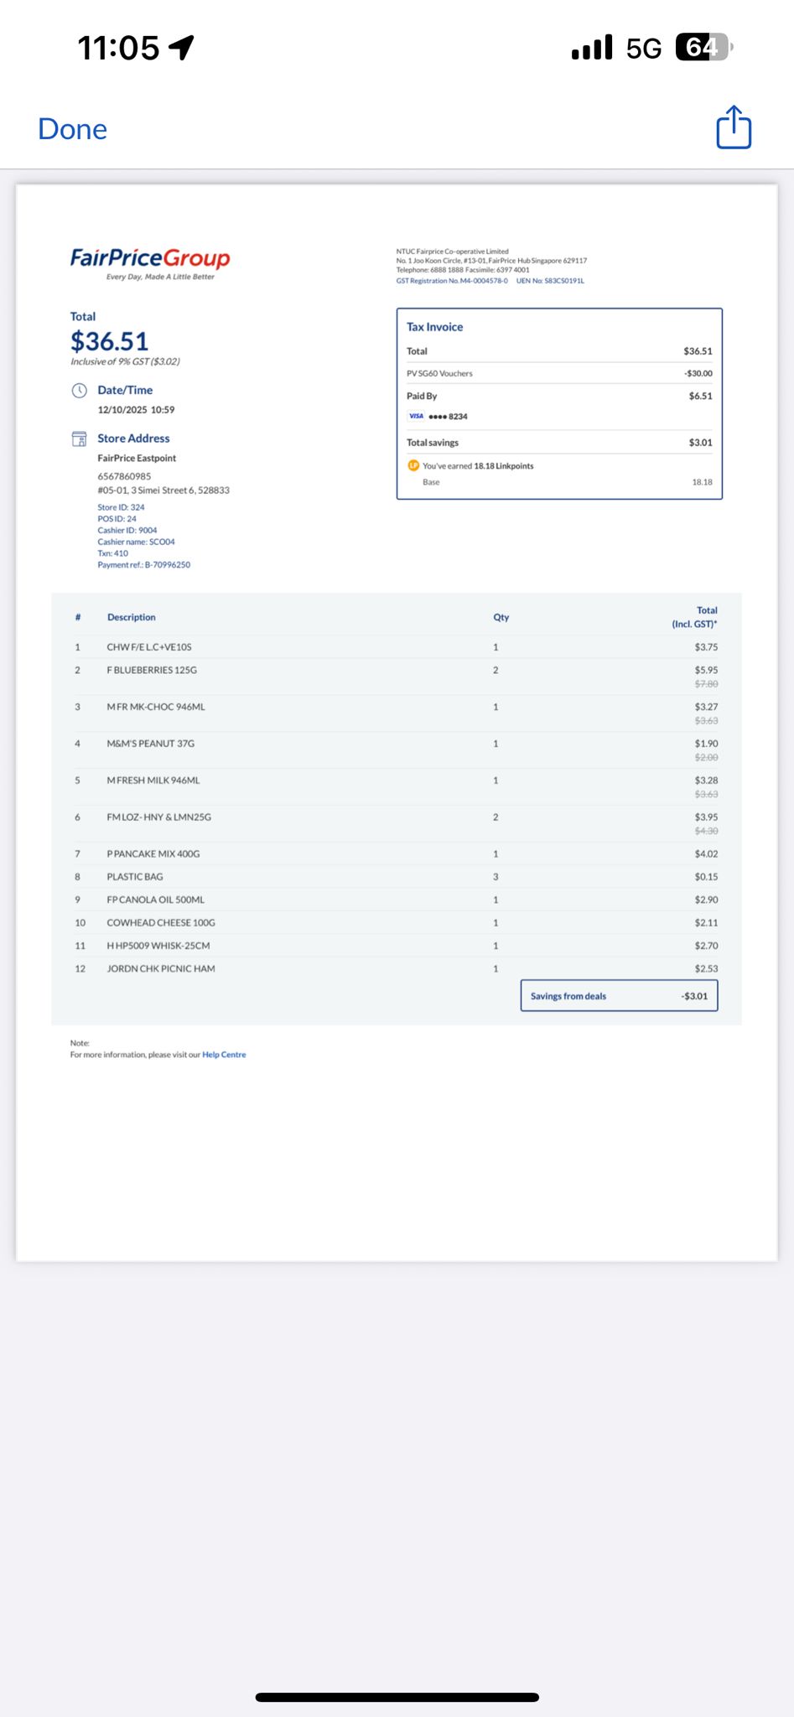Select 'Cashier ID: 9004' text

pos(127,531)
